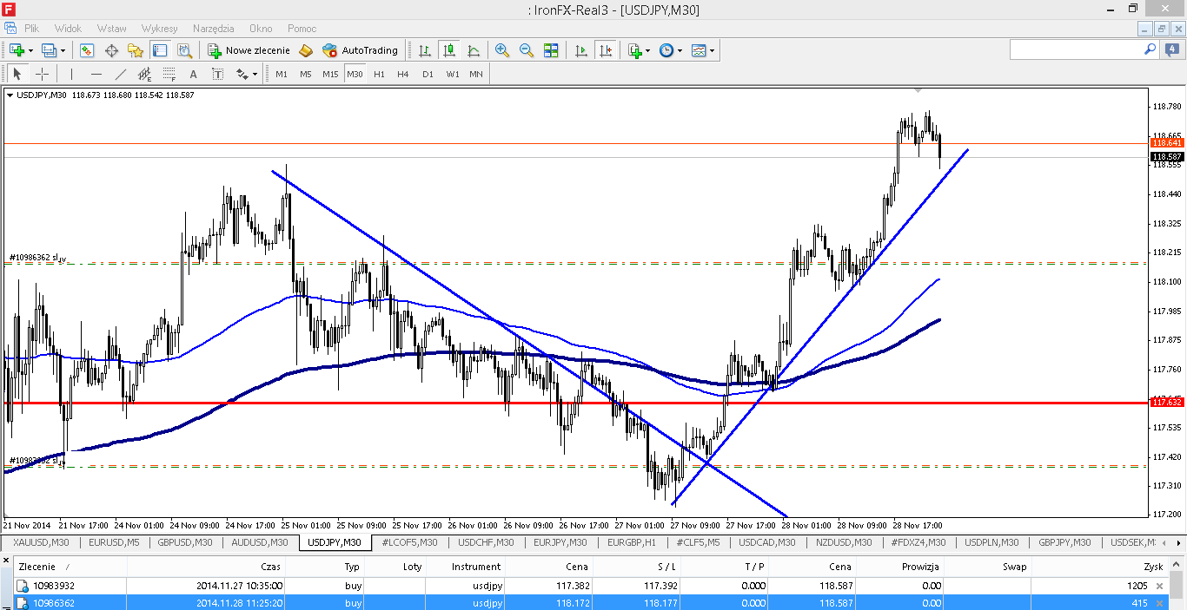Set the chart period to MN
Image resolution: width=1187 pixels, height=610 pixels.
(476, 74)
